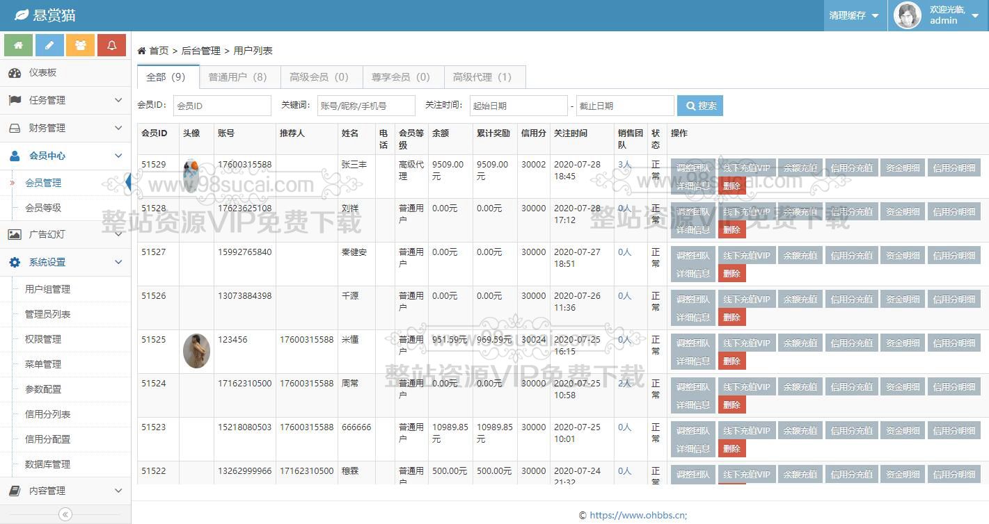Click the 会员ID input field
The image size is (989, 524).
222,105
